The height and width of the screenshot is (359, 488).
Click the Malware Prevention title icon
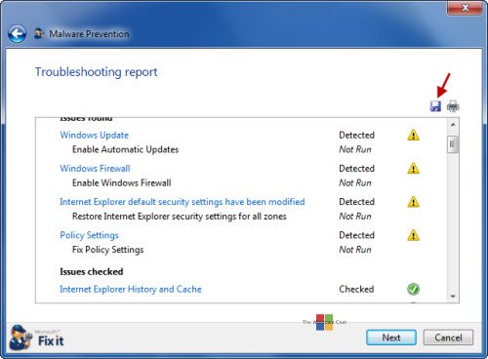pyautogui.click(x=39, y=33)
